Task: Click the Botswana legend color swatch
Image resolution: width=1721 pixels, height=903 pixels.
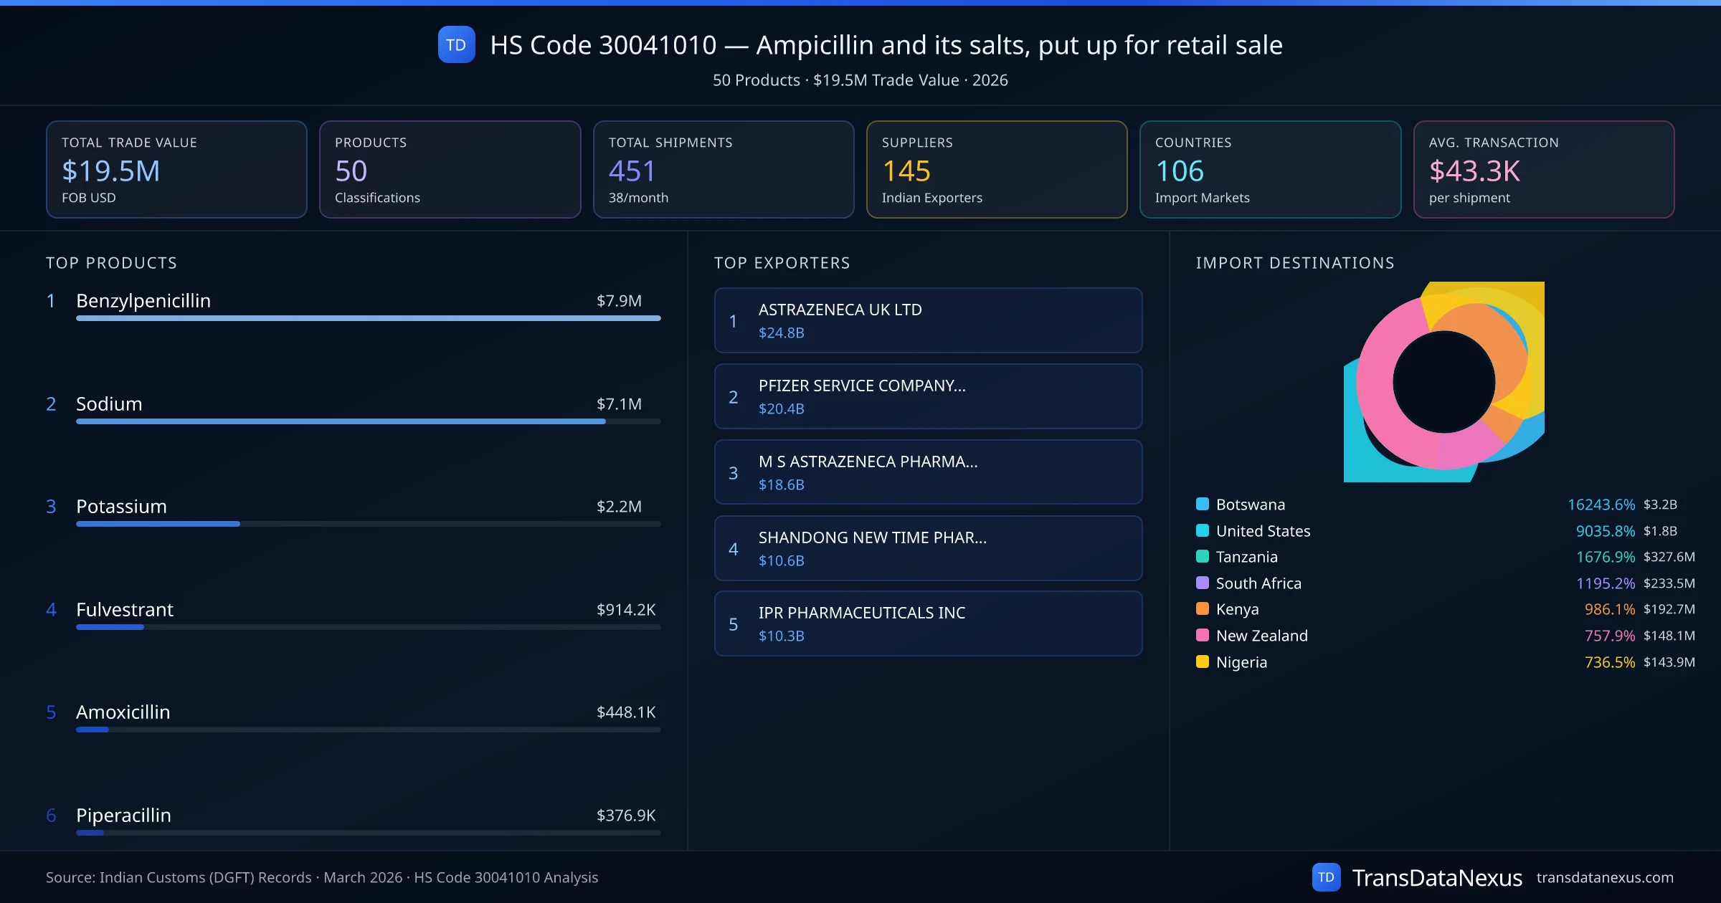Action: 1203,504
